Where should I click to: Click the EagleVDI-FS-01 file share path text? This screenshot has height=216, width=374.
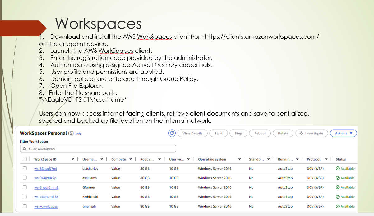[x=84, y=99]
